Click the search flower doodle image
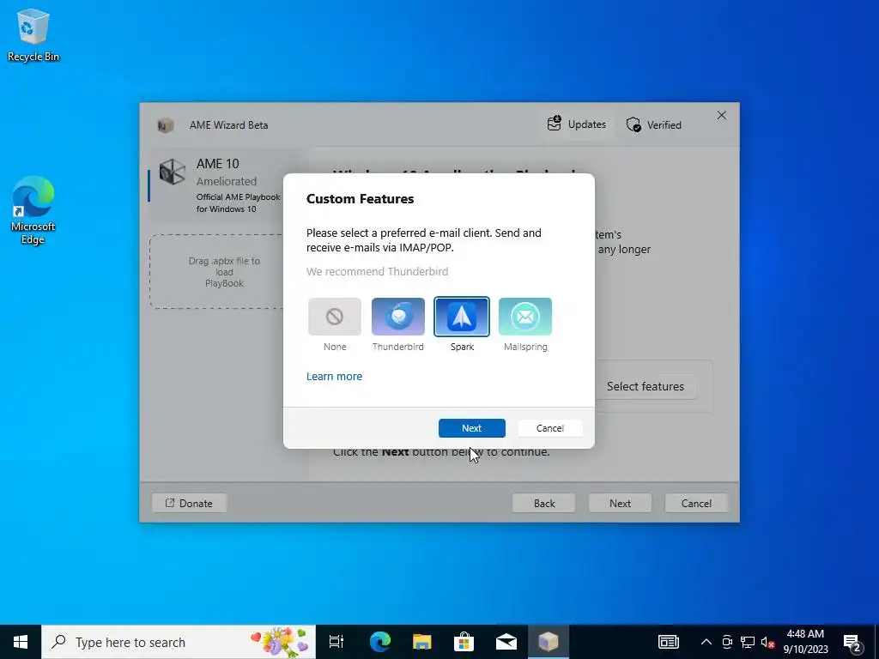 280,642
